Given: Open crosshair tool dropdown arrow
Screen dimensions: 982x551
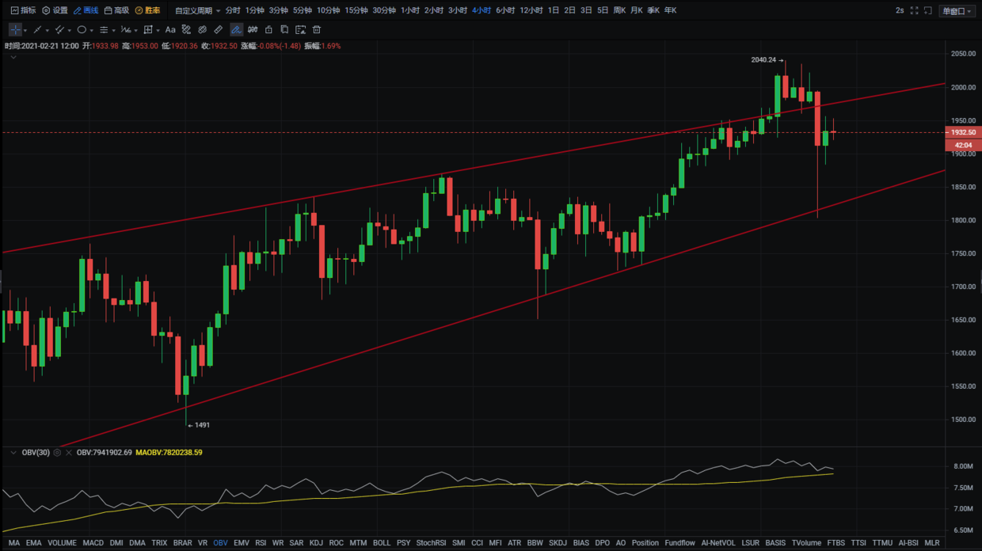Looking at the screenshot, I should (25, 30).
